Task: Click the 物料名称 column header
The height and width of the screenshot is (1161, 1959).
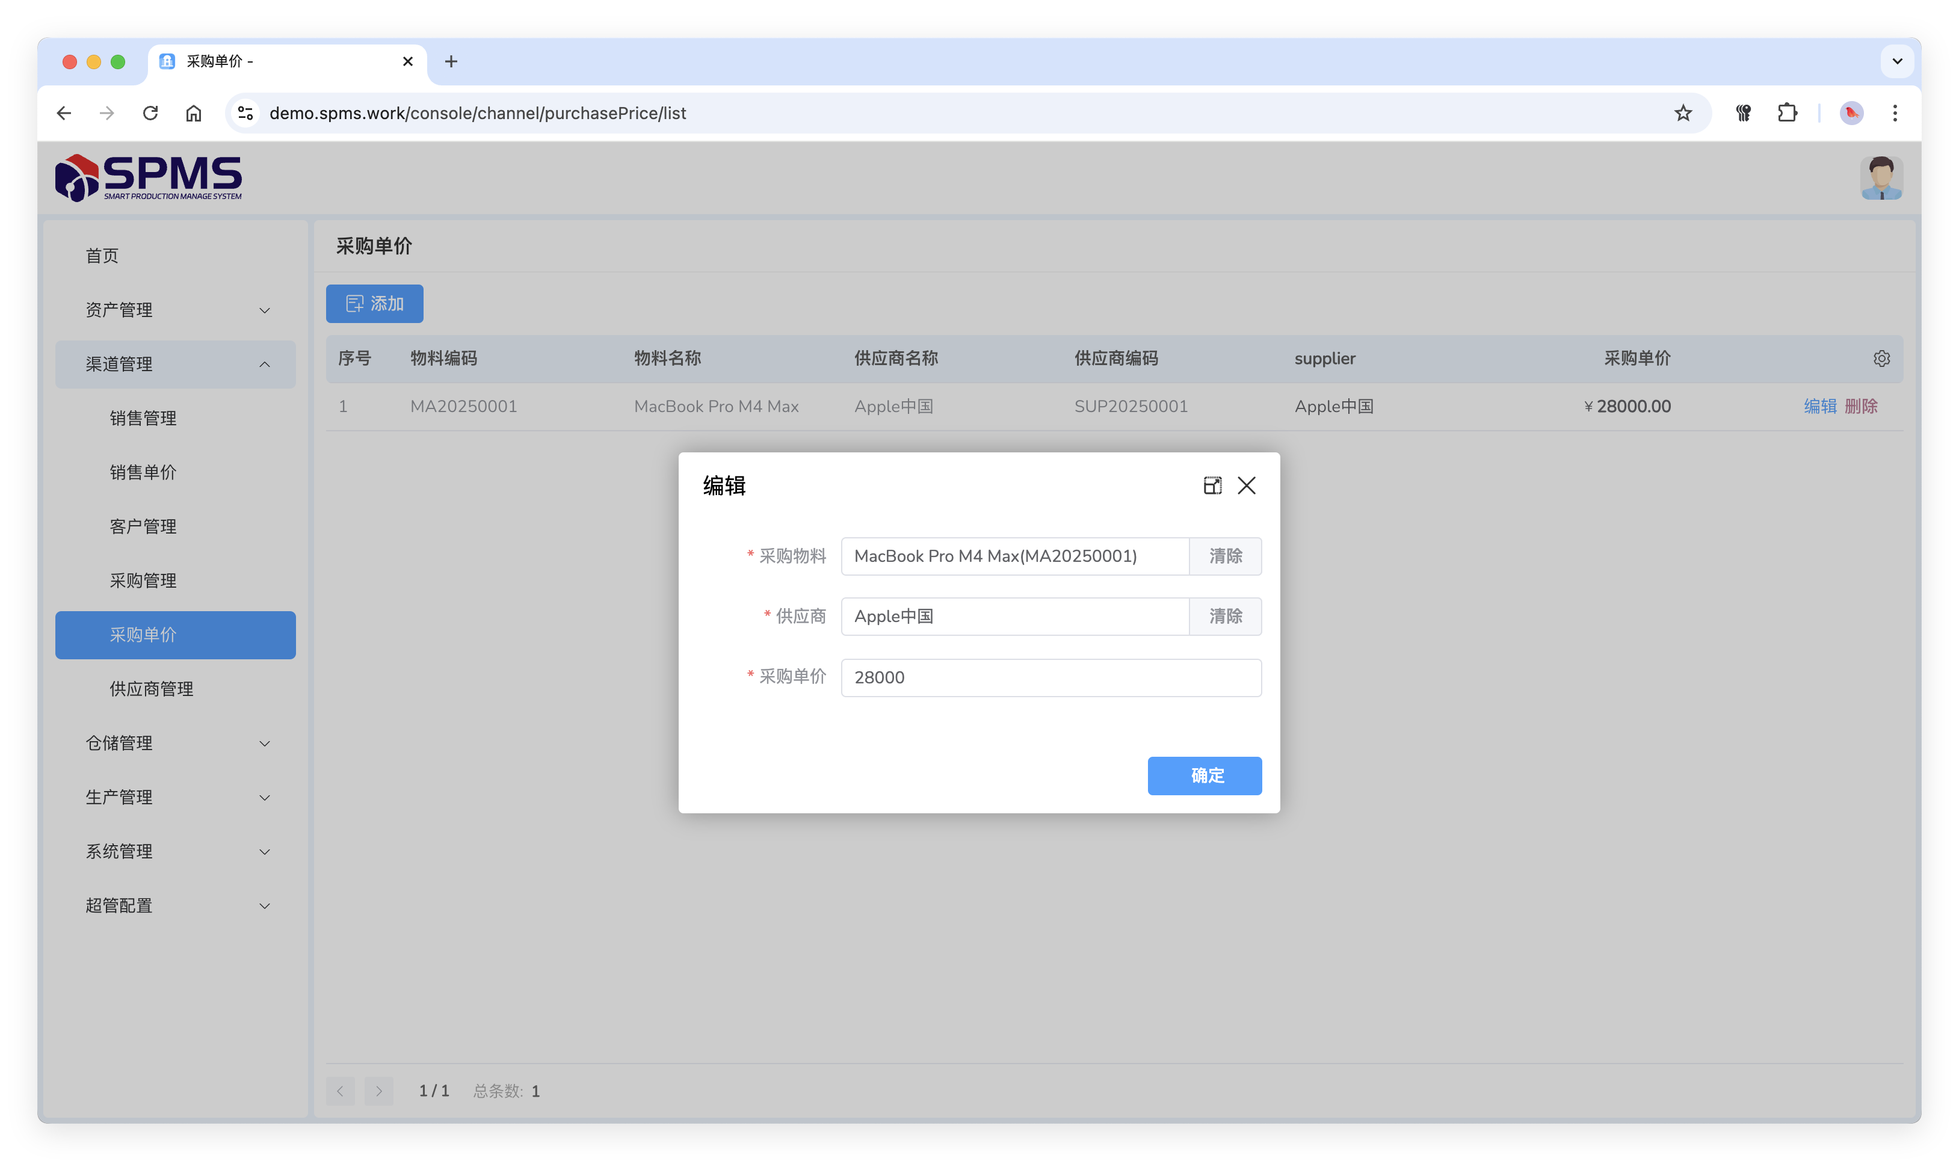Action: pos(667,359)
